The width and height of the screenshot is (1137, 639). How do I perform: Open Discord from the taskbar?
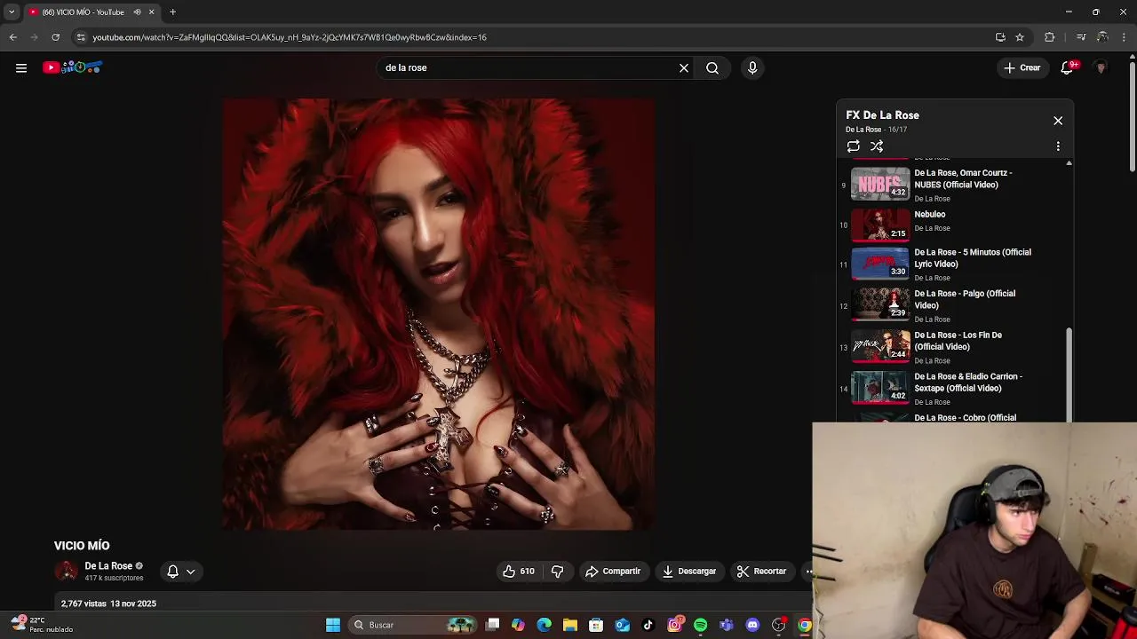coord(752,625)
